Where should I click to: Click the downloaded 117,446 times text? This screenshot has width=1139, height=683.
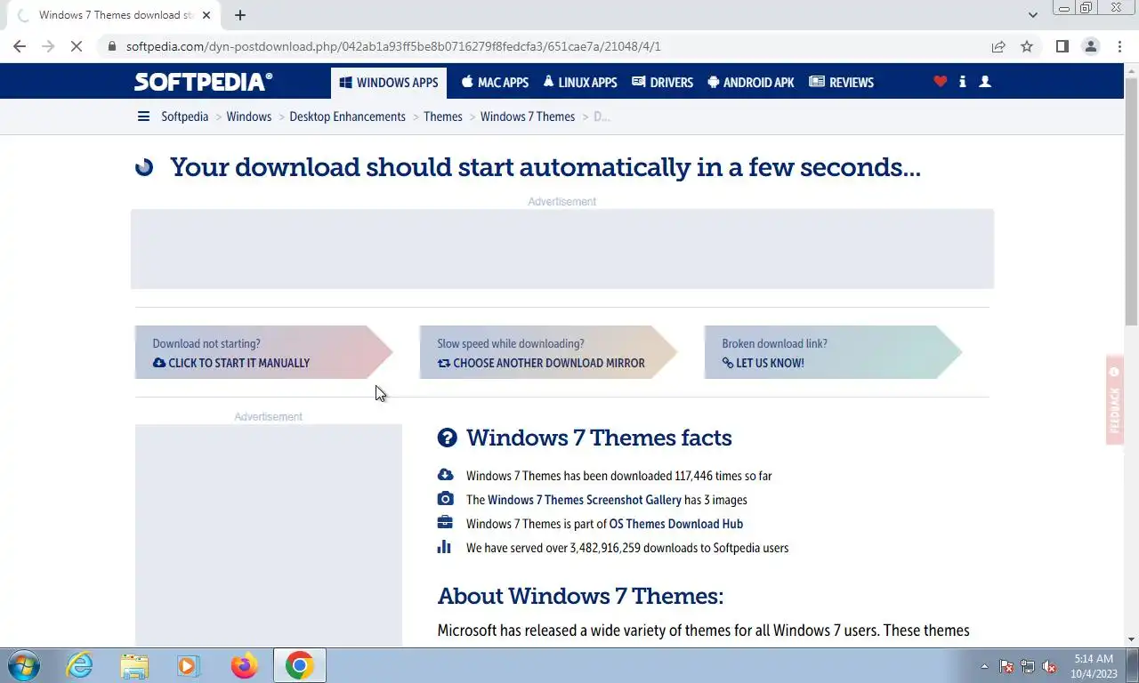(619, 476)
